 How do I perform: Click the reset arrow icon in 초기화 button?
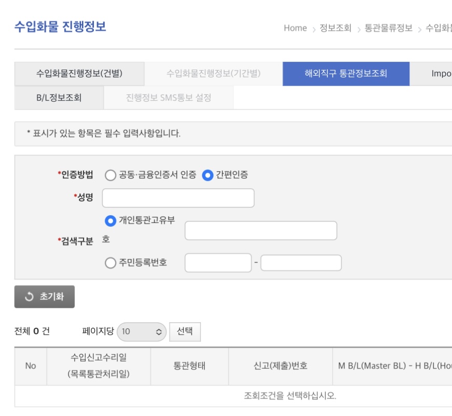point(30,297)
